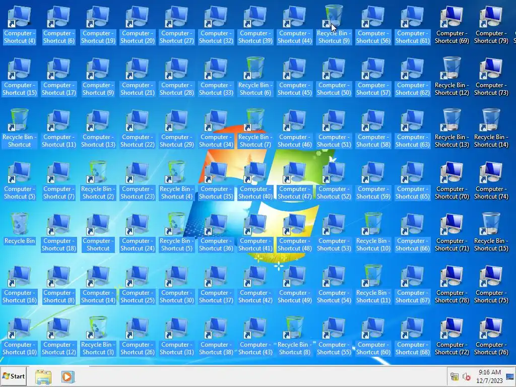Viewport: 516px width, 387px height.
Task: Click Computer - Shortcut (25) icon
Action: [137, 285]
